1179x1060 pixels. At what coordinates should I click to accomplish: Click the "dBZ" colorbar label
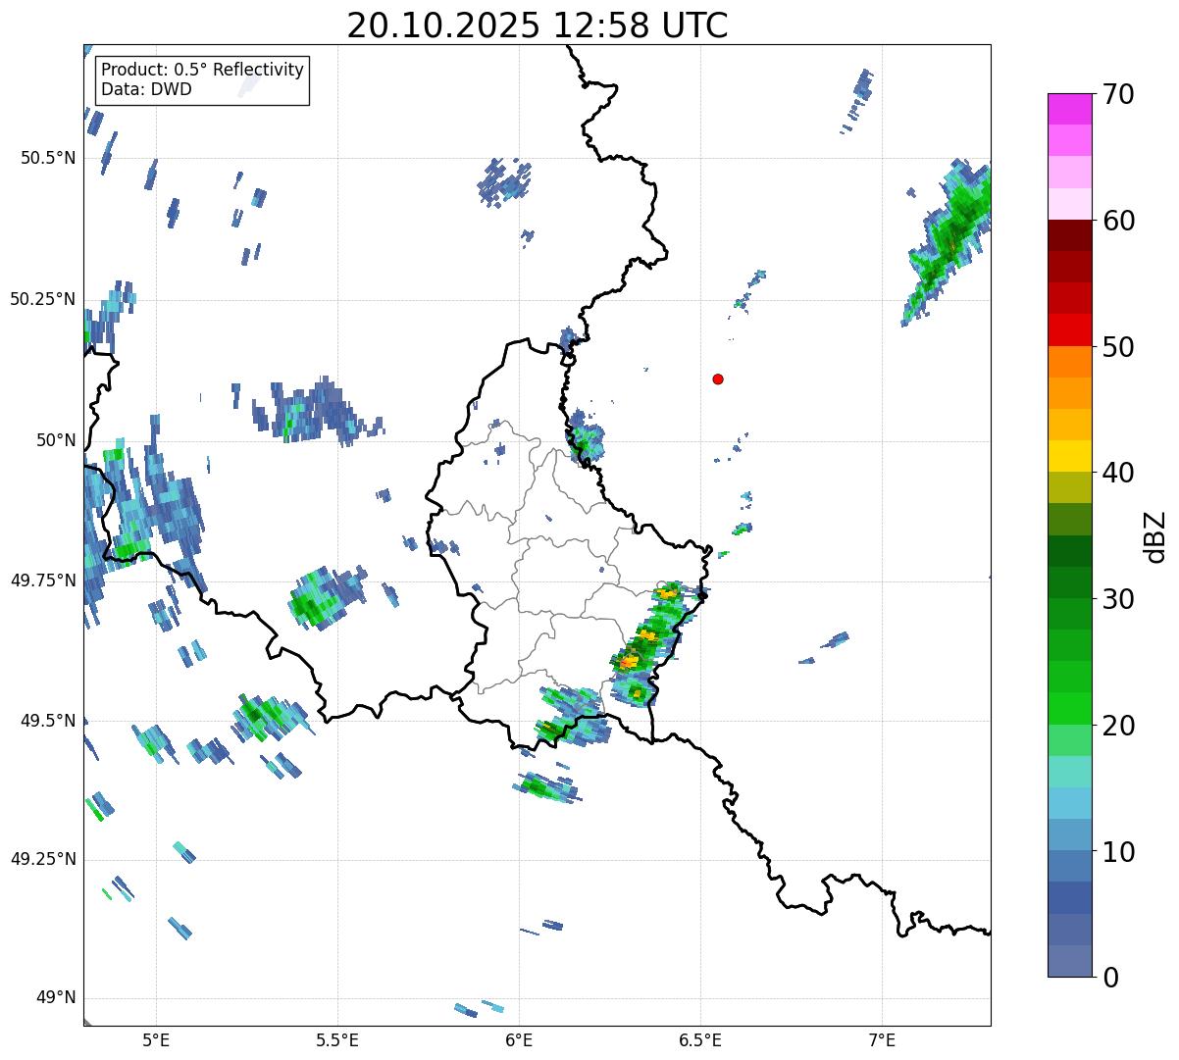tap(1155, 535)
